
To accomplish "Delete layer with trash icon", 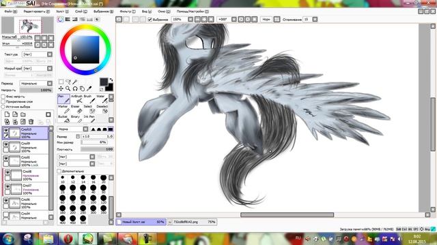I will pos(31,122).
